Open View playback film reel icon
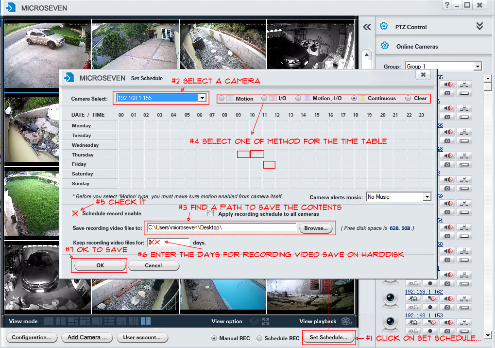495x348 pixels. pos(347,321)
